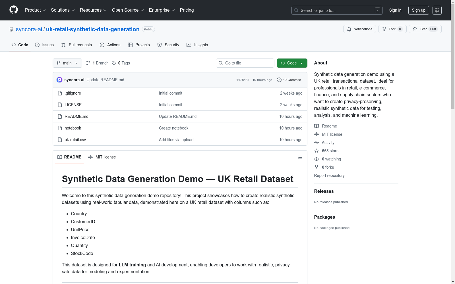Click the bell icon on Notifications
The height and width of the screenshot is (284, 455).
349,29
